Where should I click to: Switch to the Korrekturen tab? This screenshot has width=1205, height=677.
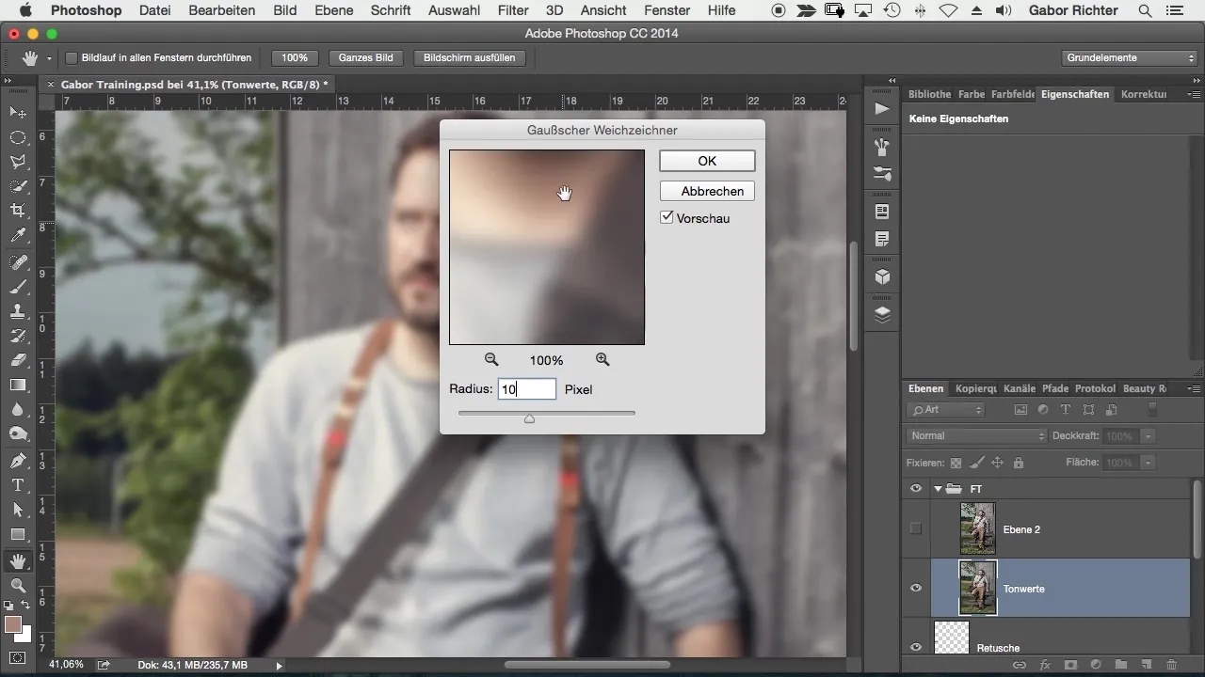[x=1145, y=94]
